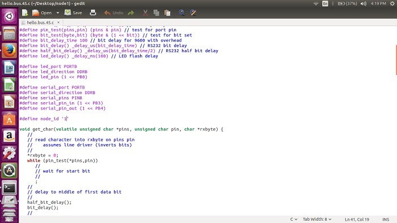Click the 'while (pin_test(*pins,pin))' line
Viewport: 397px width, 223px height.
click(x=62, y=161)
